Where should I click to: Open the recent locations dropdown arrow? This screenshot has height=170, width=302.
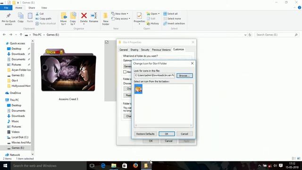click(x=16, y=34)
